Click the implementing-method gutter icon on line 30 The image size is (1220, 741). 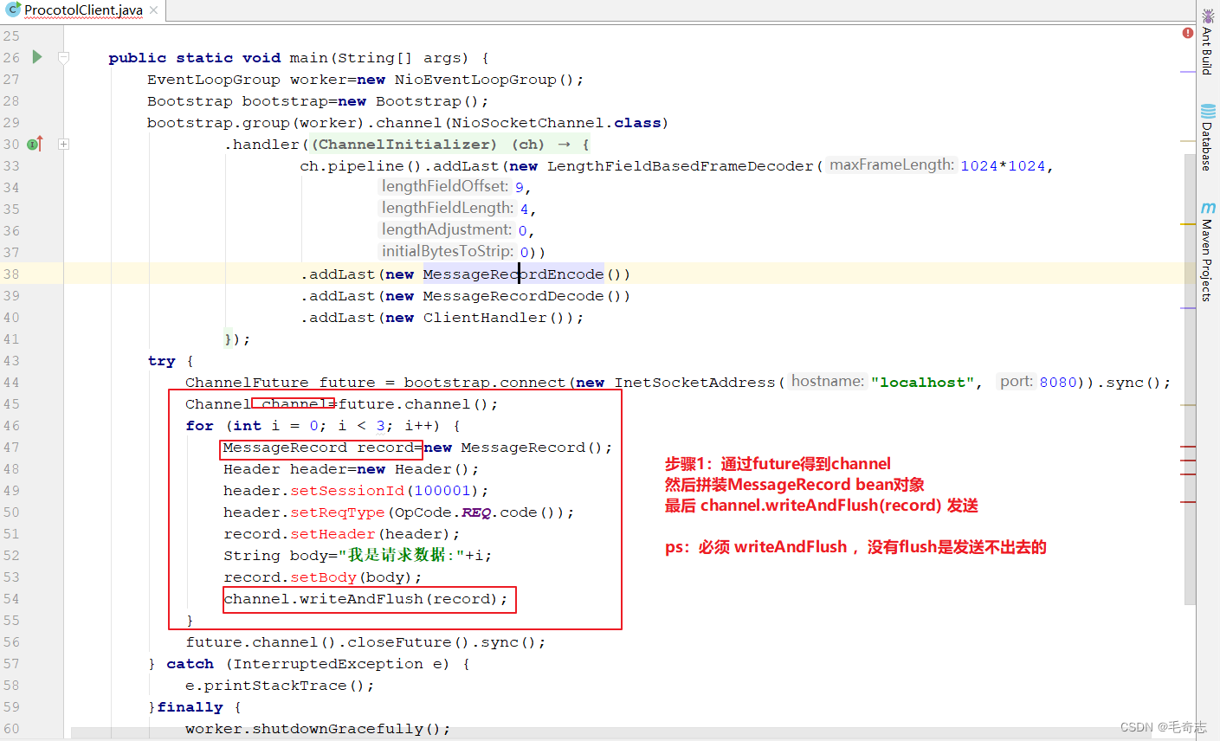[35, 144]
